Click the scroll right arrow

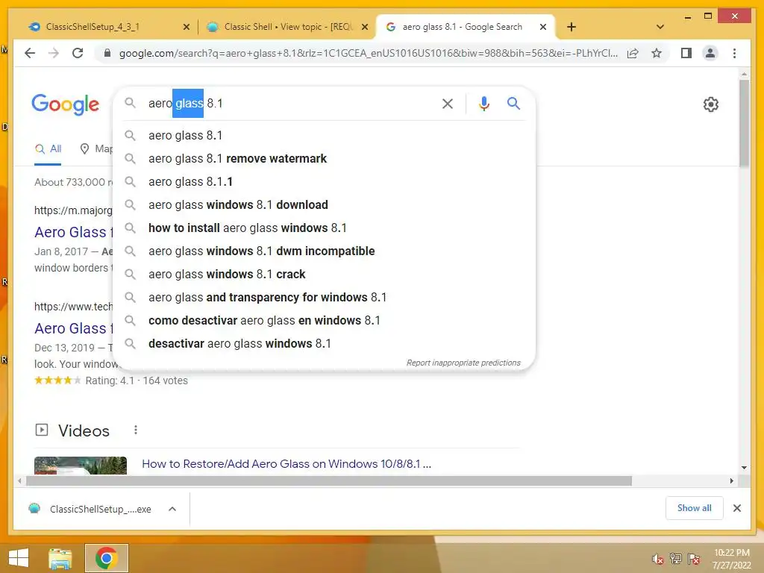coord(732,481)
